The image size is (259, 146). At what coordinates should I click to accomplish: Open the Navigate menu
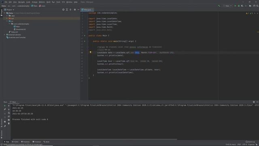[21, 2]
